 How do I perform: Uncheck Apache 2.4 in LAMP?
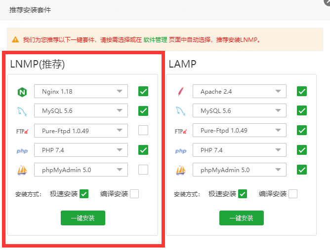pyautogui.click(x=302, y=91)
